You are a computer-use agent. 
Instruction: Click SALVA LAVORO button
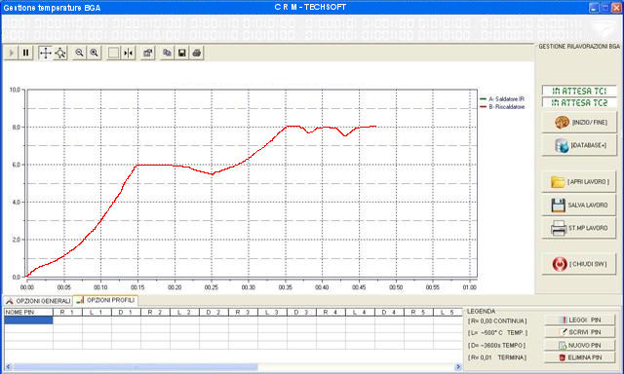point(579,206)
